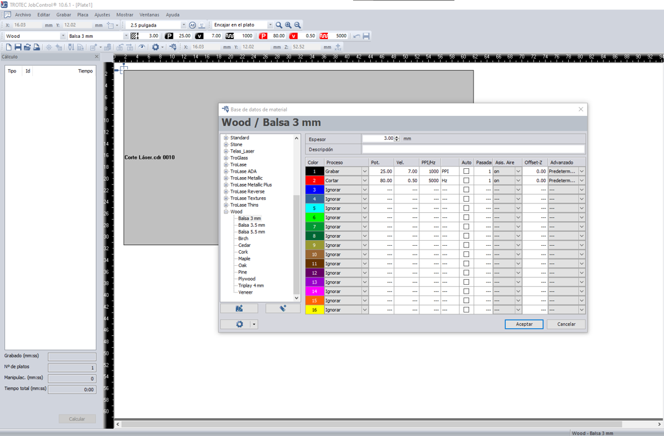Viewport: 664px width, 436px height.
Task: Select Plywood in the material tree
Action: 247,279
